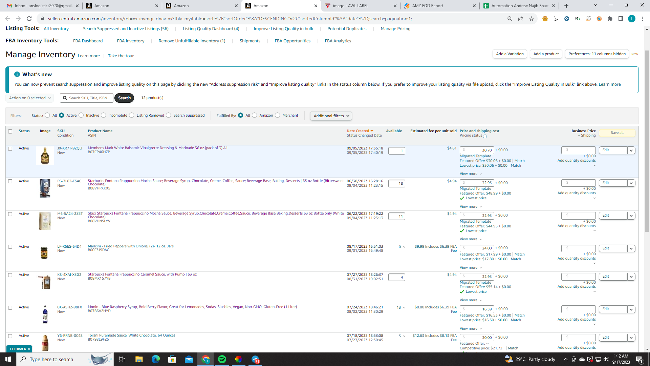Open the Action on 0 selected dropdown
This screenshot has width=650, height=366.
[30, 98]
